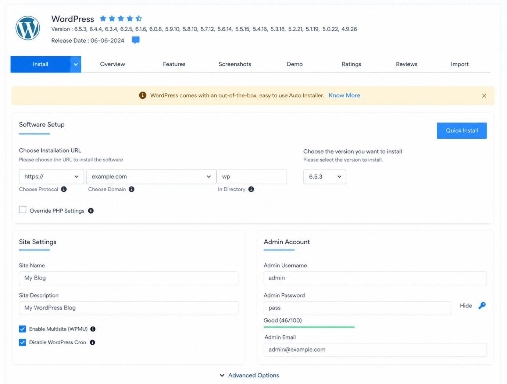Select the Install tab
Screen dimensions: 507x384
(40, 64)
